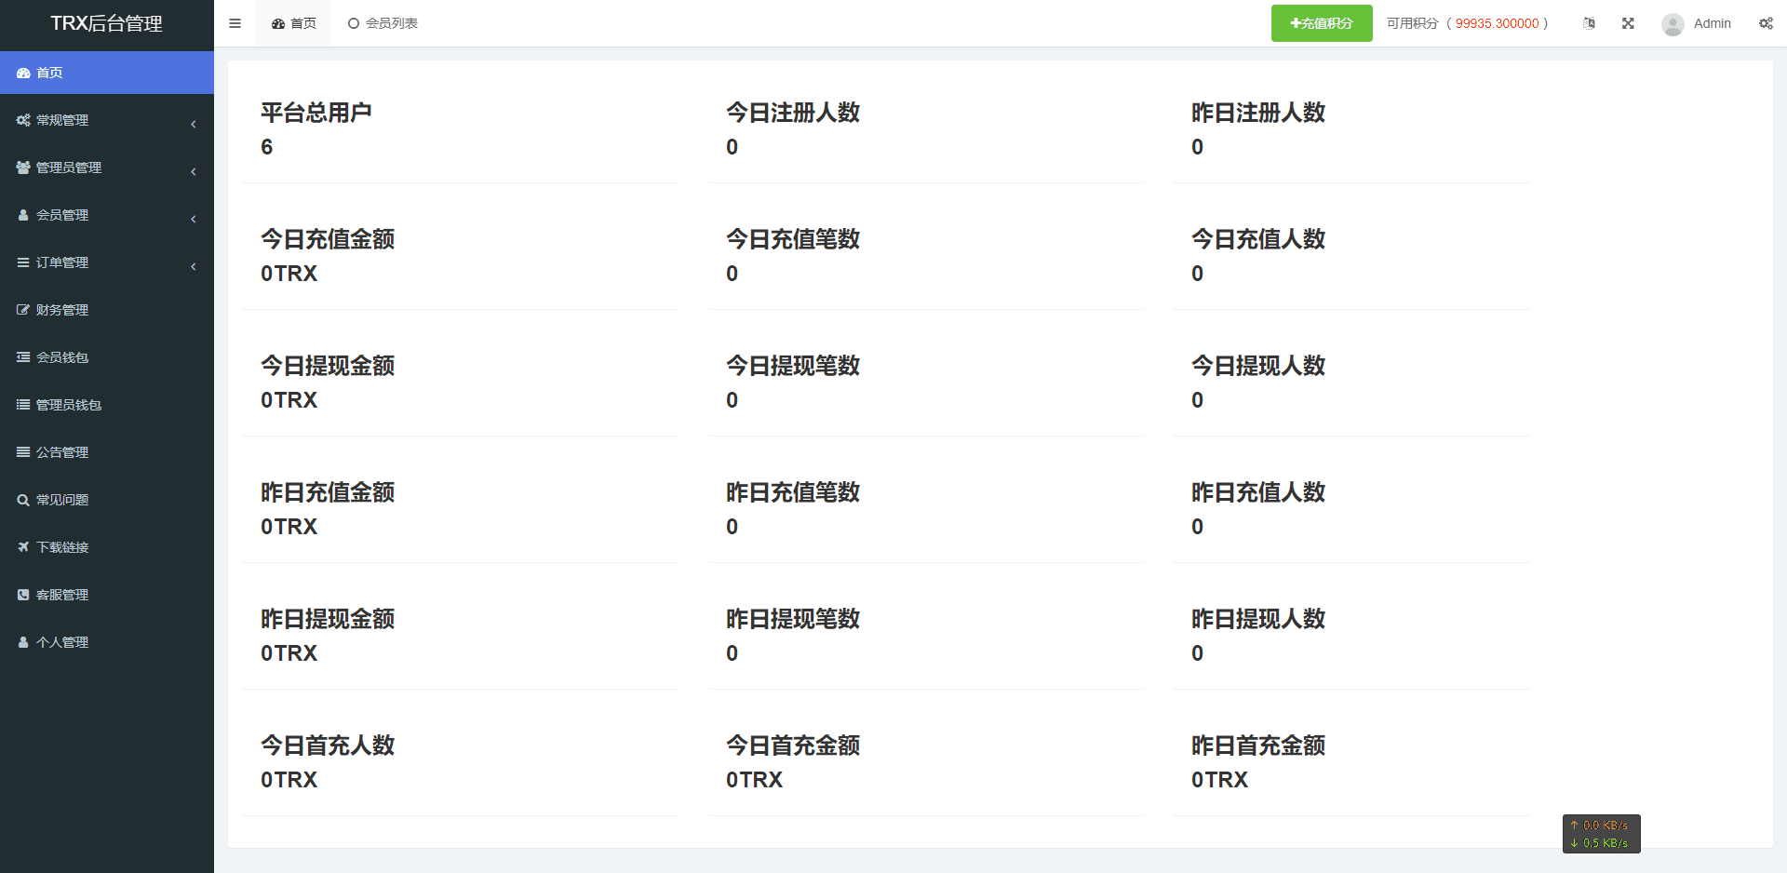Expand the 管理员管理 submenu chevron
This screenshot has height=873, width=1787.
coord(193,171)
